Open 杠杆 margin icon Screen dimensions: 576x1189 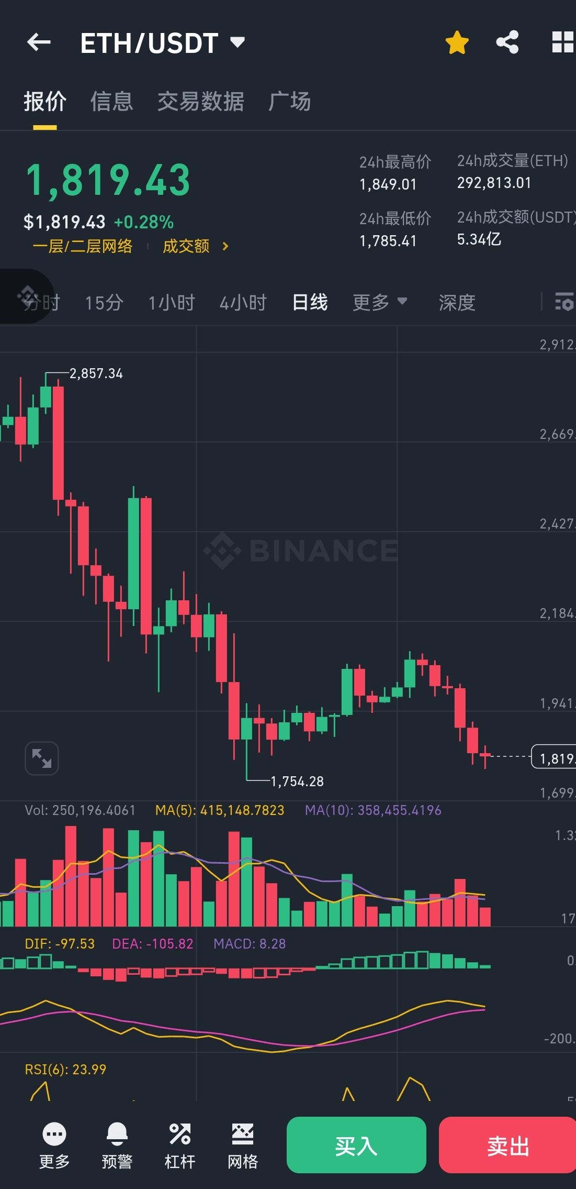tap(180, 1146)
